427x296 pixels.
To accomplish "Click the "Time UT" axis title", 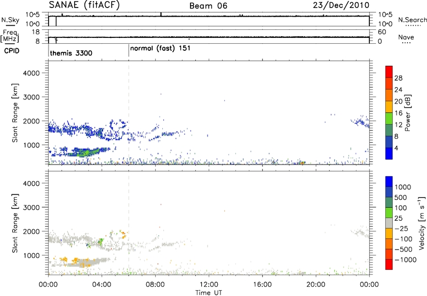I will (209, 293).
